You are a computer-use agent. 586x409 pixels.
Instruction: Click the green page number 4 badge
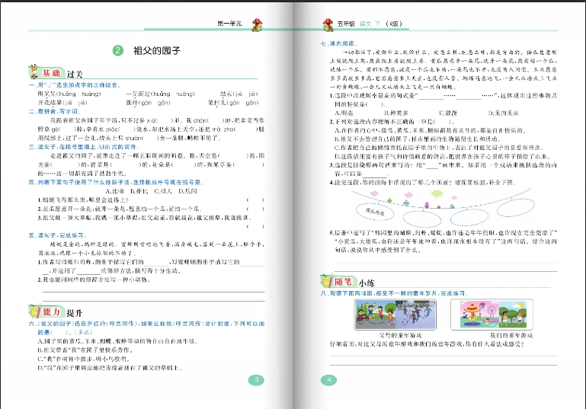pos(330,380)
